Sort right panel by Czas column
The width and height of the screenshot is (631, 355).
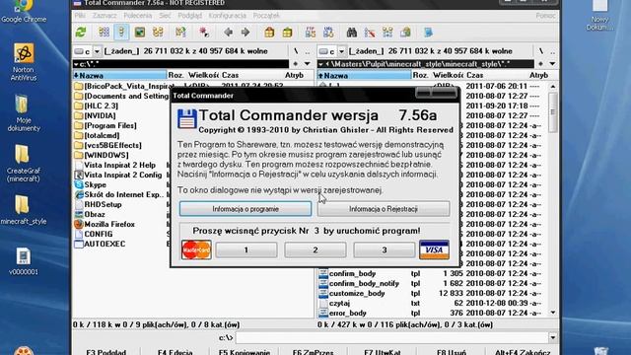pyautogui.click(x=497, y=75)
